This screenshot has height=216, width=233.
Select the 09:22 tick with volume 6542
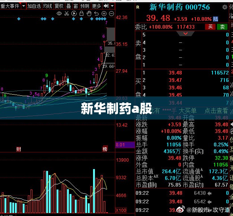click(x=182, y=202)
